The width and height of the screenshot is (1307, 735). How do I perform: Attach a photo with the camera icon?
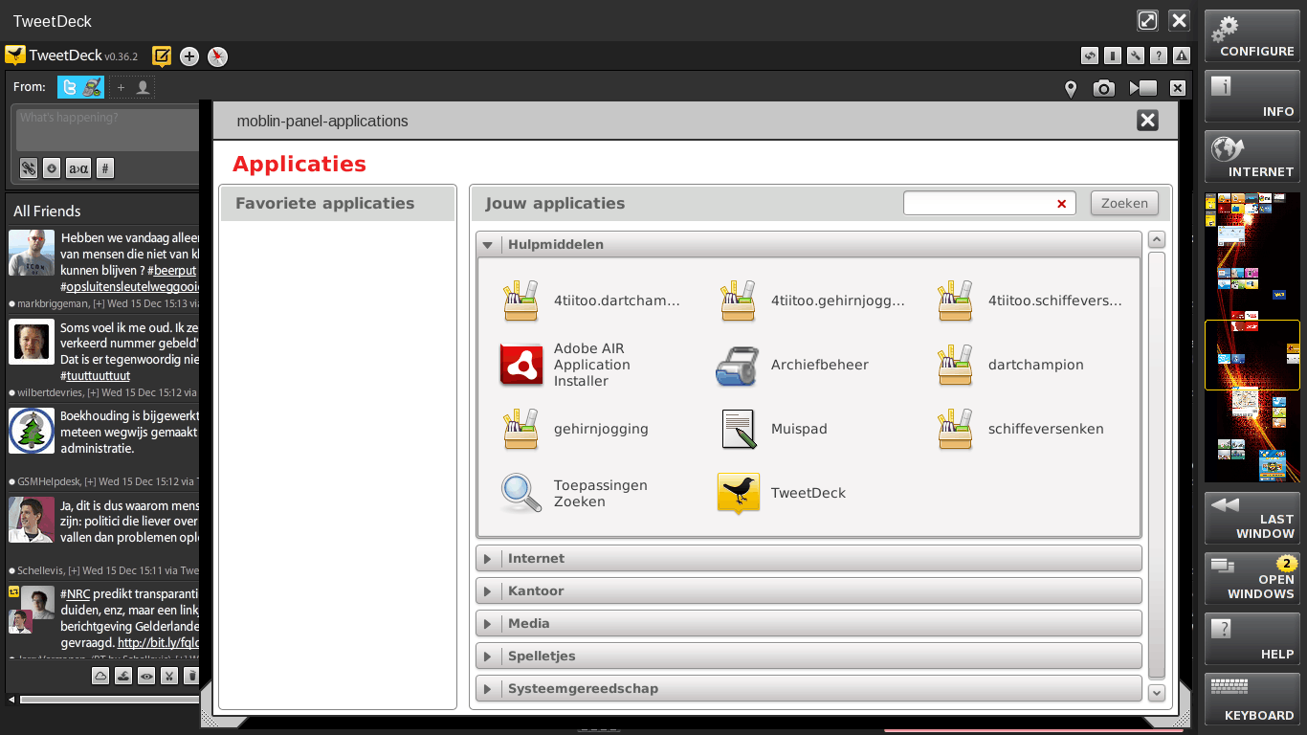[x=1104, y=89]
